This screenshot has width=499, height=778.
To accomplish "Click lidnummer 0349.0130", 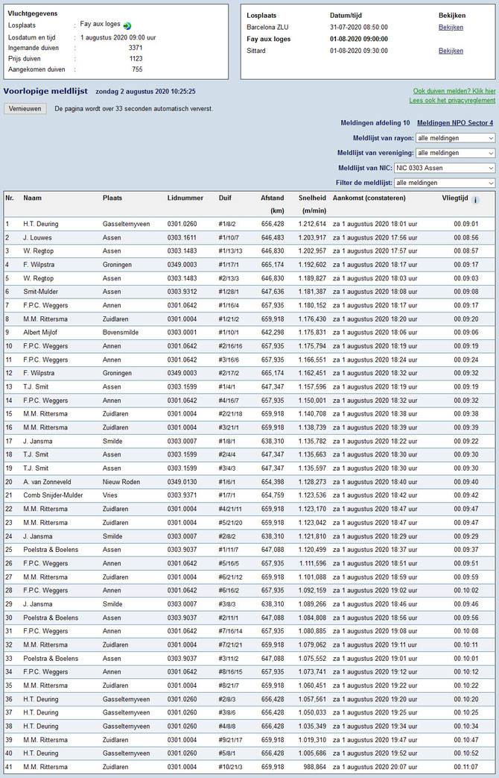I will (182, 482).
